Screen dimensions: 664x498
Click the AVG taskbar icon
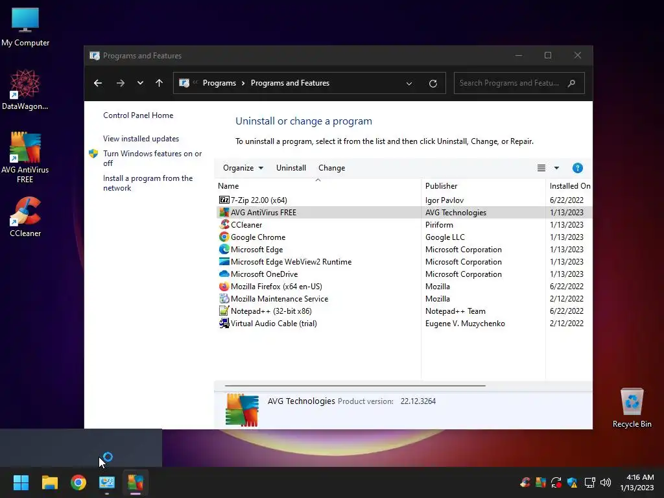pyautogui.click(x=136, y=482)
